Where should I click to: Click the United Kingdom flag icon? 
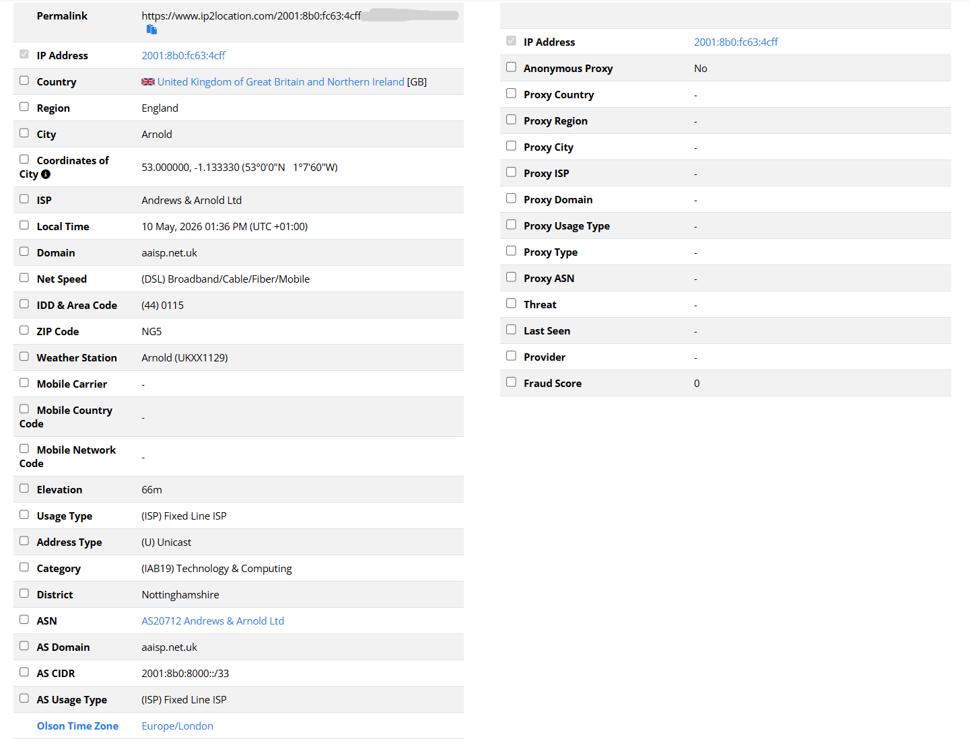point(148,82)
